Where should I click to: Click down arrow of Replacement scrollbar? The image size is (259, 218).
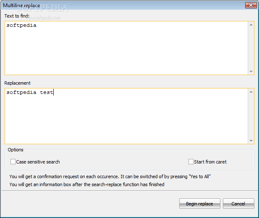[251, 140]
